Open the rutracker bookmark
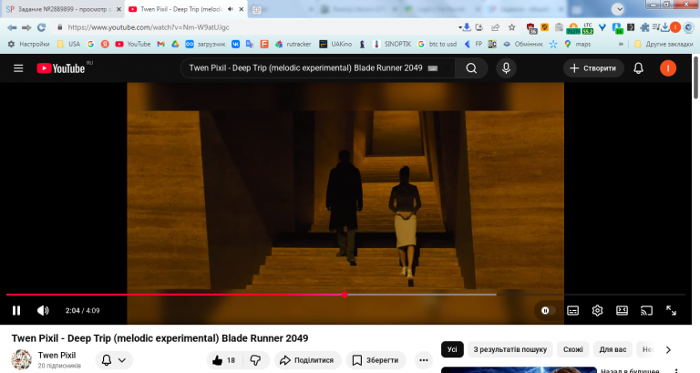Screen dimensions: 700x373 (x=293, y=44)
